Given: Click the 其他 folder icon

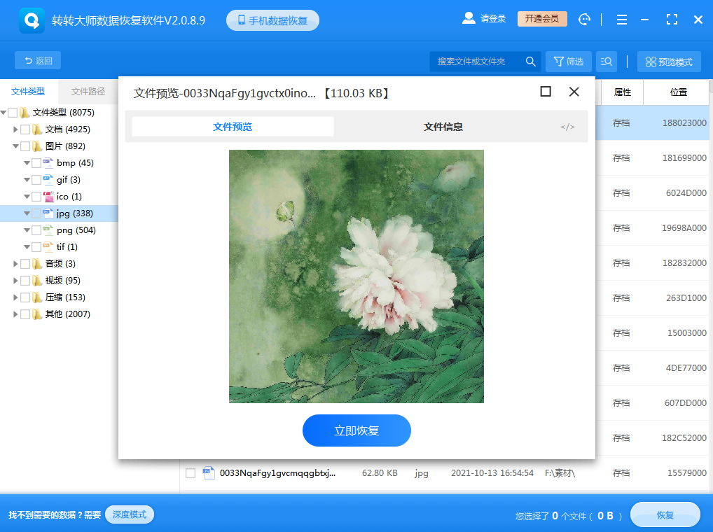Looking at the screenshot, I should [37, 314].
